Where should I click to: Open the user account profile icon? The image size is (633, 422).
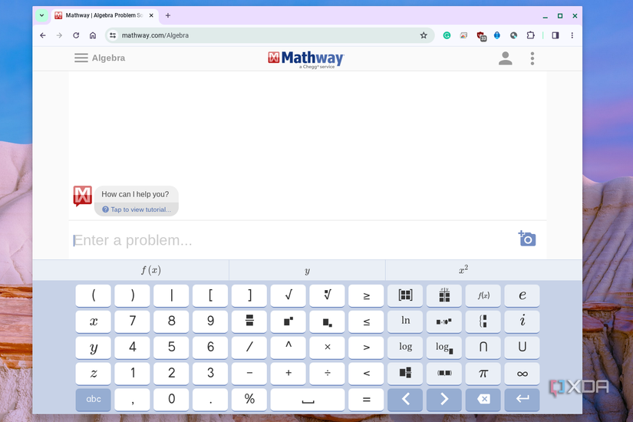(505, 58)
